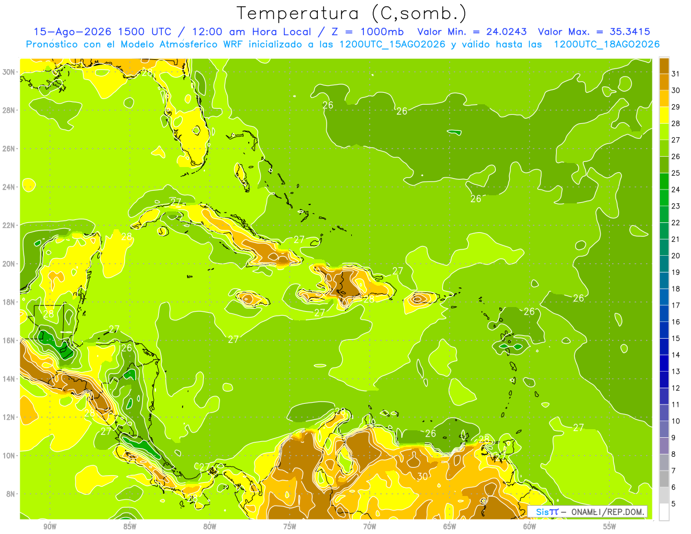Click the valid-until time "1200UTC_18AGO2026"
Viewport: 691px width, 534px height.
606,44
